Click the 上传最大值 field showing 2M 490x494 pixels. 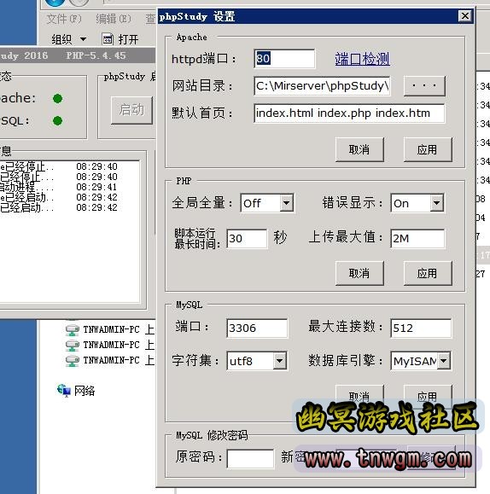point(417,239)
